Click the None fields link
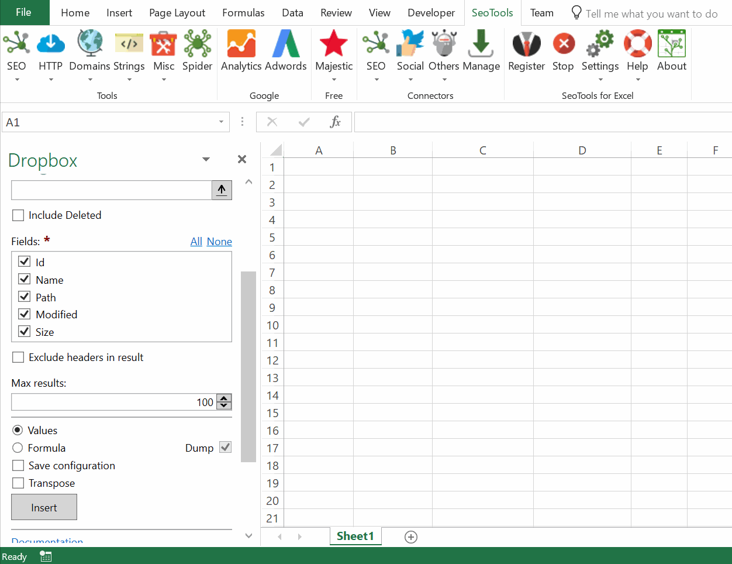 tap(219, 242)
